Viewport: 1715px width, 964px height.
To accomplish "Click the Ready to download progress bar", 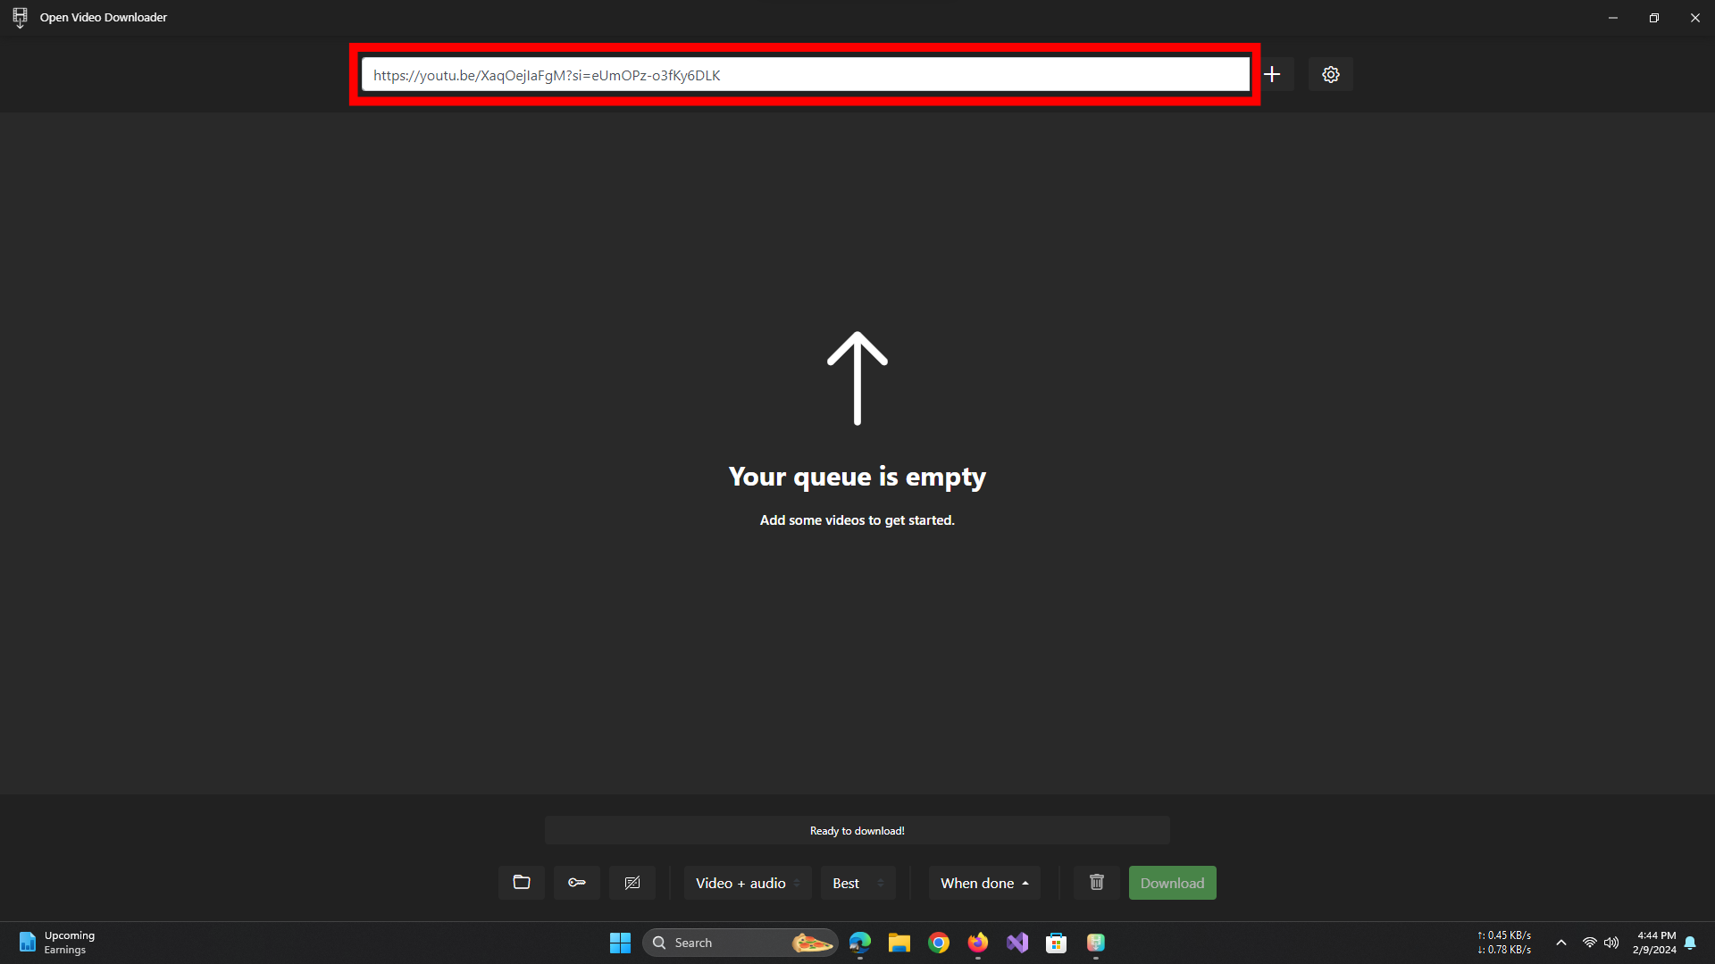I will [857, 830].
